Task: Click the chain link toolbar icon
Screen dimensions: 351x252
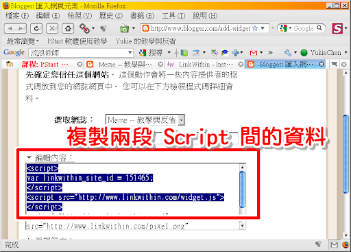Action: 84,29
